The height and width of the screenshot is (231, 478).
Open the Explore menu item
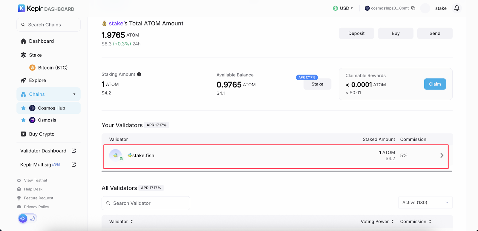[x=37, y=80]
